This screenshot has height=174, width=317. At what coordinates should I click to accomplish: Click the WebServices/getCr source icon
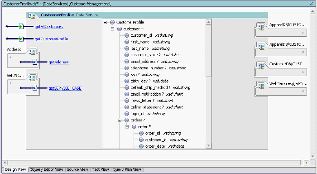pyautogui.click(x=261, y=86)
